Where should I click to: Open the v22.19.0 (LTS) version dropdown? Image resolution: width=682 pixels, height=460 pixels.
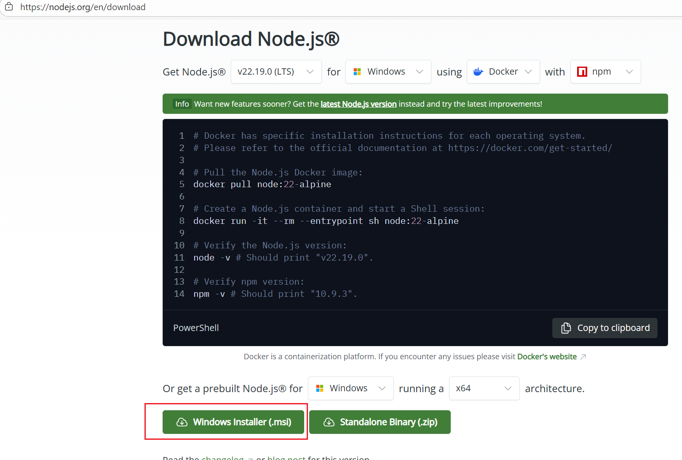point(276,72)
